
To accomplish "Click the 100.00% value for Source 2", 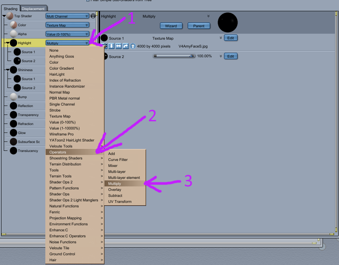I will pyautogui.click(x=204, y=56).
